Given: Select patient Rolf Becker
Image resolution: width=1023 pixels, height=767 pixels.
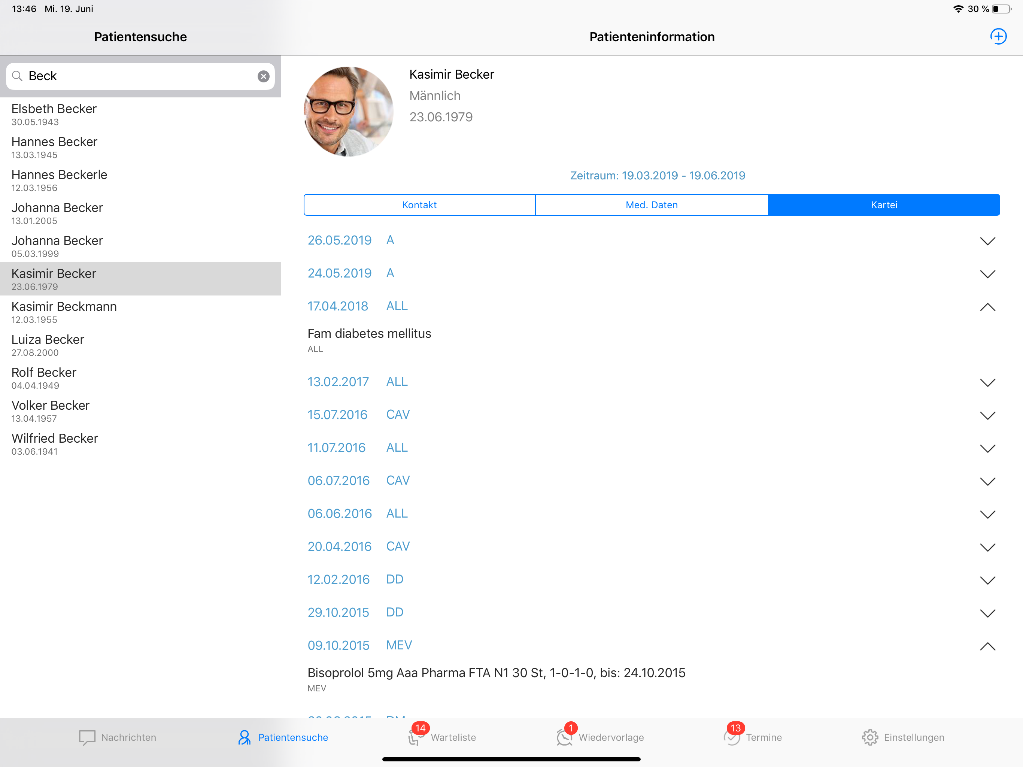Looking at the screenshot, I should tap(140, 378).
